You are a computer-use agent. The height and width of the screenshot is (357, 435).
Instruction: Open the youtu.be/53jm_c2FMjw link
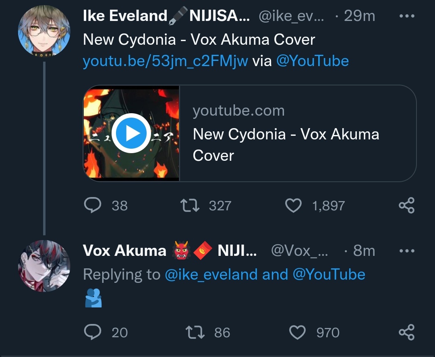[x=165, y=61]
